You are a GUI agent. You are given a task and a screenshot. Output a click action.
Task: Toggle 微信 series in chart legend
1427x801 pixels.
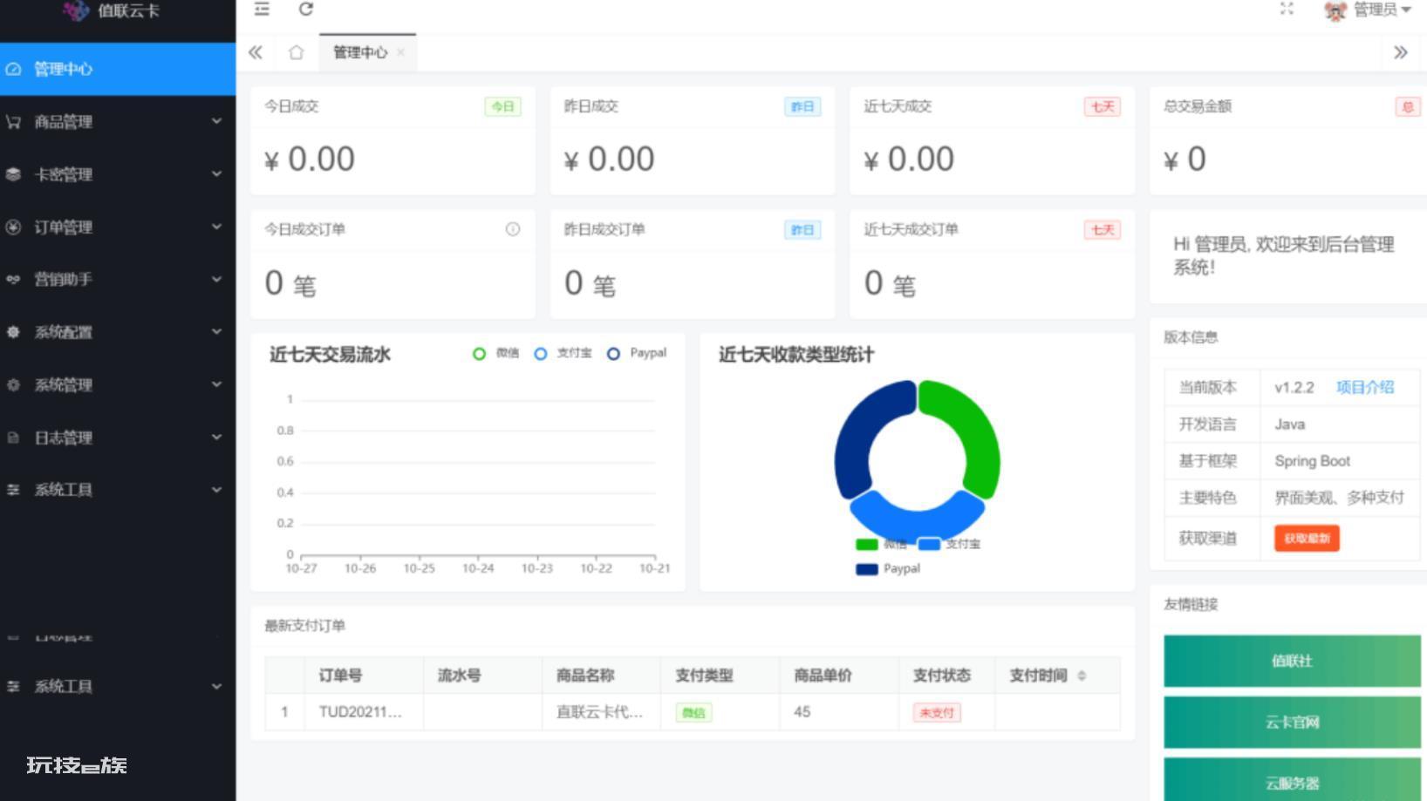pyautogui.click(x=495, y=353)
